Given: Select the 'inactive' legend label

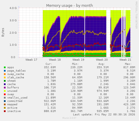Looking at the screenshot, I should [x=14, y=111].
